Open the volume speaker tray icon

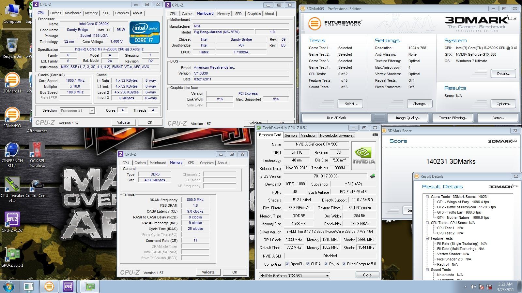pyautogui.click(x=473, y=287)
